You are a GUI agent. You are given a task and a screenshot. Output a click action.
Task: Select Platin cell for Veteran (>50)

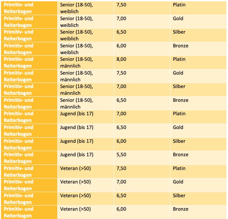179,168
